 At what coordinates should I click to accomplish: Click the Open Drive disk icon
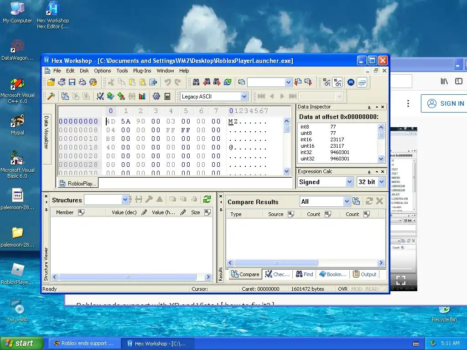[62, 82]
